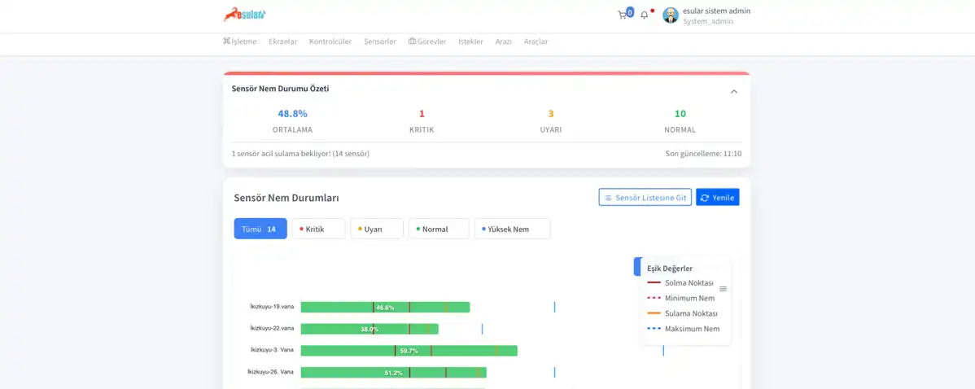Go to Sensör Listesine Git
This screenshot has width=975, height=389.
pyautogui.click(x=645, y=198)
